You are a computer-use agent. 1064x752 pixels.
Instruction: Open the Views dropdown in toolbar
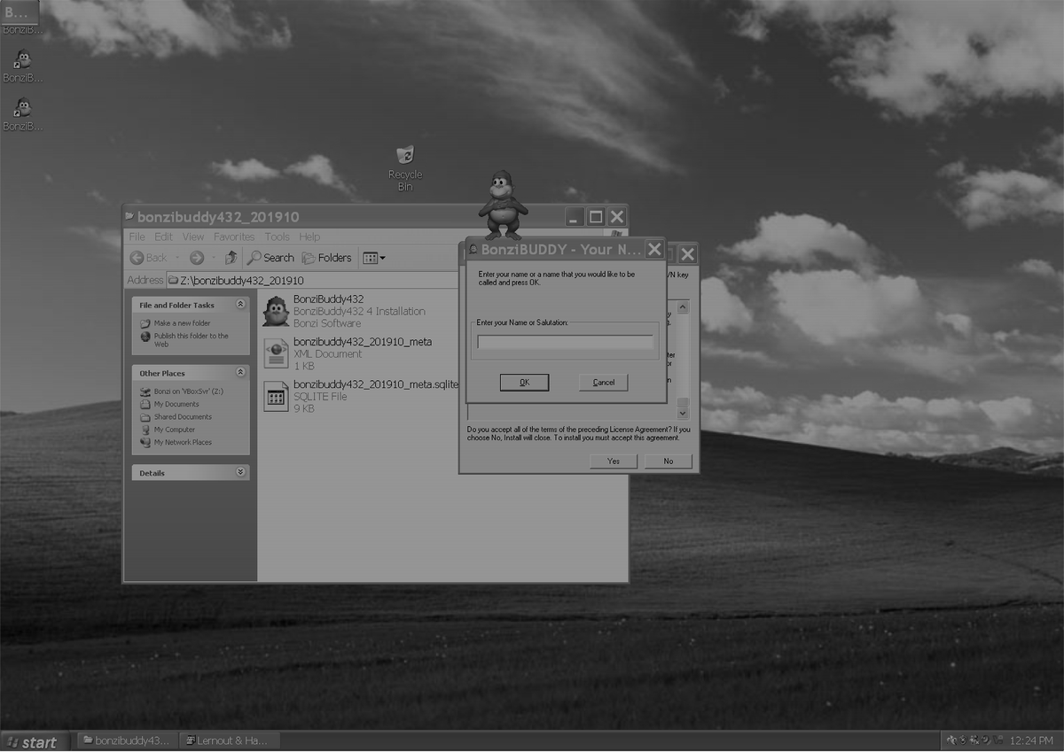pyautogui.click(x=373, y=258)
